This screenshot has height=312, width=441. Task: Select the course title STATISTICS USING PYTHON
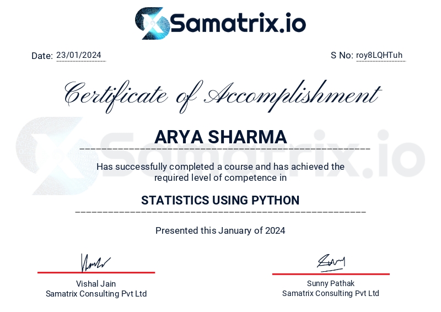(x=220, y=200)
